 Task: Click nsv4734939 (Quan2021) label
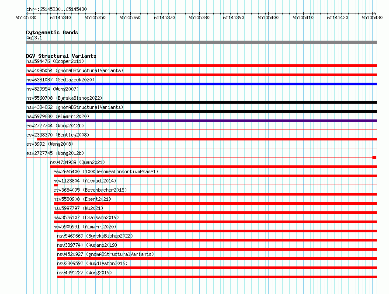77,162
